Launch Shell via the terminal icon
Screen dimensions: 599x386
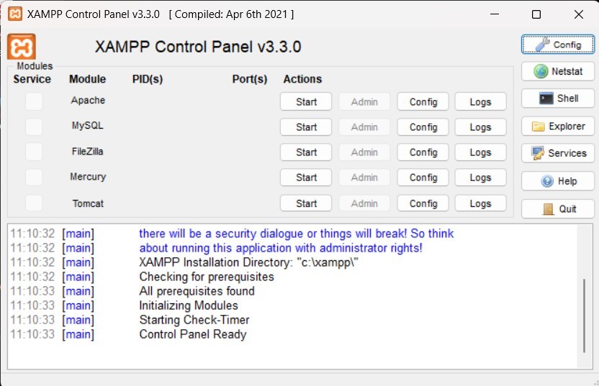point(558,98)
